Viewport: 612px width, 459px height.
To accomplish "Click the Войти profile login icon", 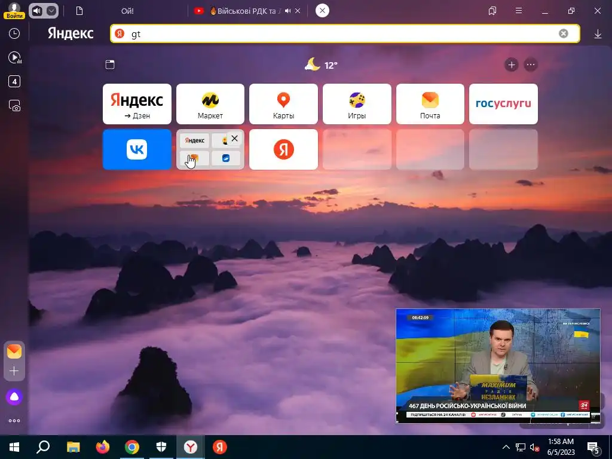I will [14, 11].
